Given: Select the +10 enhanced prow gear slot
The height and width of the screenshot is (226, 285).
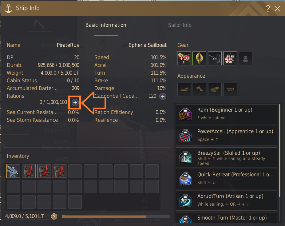Looking at the screenshot, I should pos(184,59).
